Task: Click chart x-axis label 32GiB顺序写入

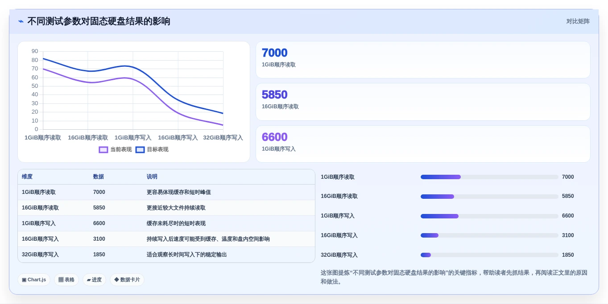Action: (x=223, y=138)
